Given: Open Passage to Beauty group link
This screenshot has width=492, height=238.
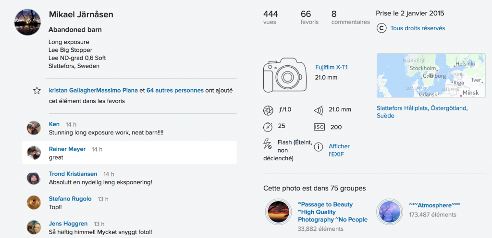Looking at the screenshot, I should (x=325, y=204).
